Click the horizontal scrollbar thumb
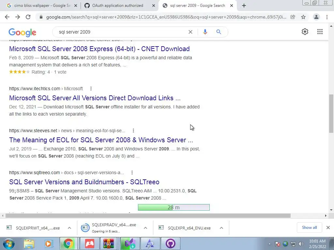This screenshot has height=250, width=334. point(148,215)
